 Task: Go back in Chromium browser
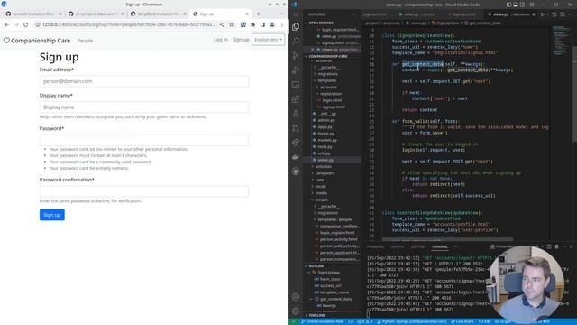coord(6,24)
